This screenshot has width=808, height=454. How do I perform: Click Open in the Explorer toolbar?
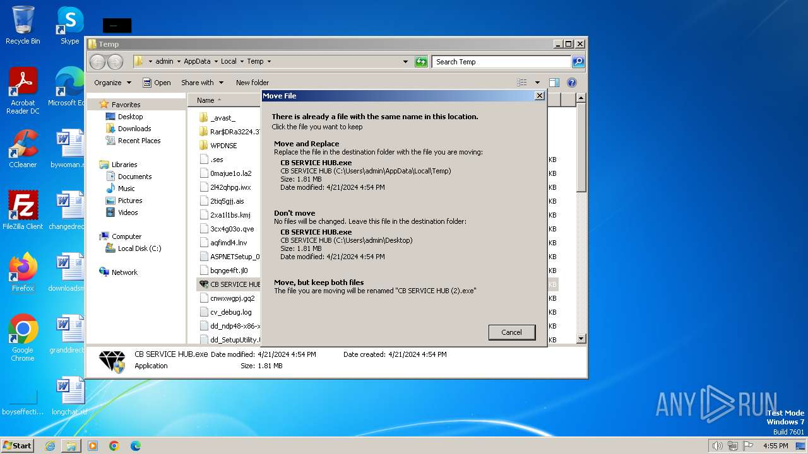(157, 83)
